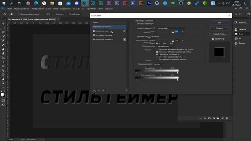Open Наложение, если channel dropdown
Viewport: 251px width, 141px height.
pos(159,64)
